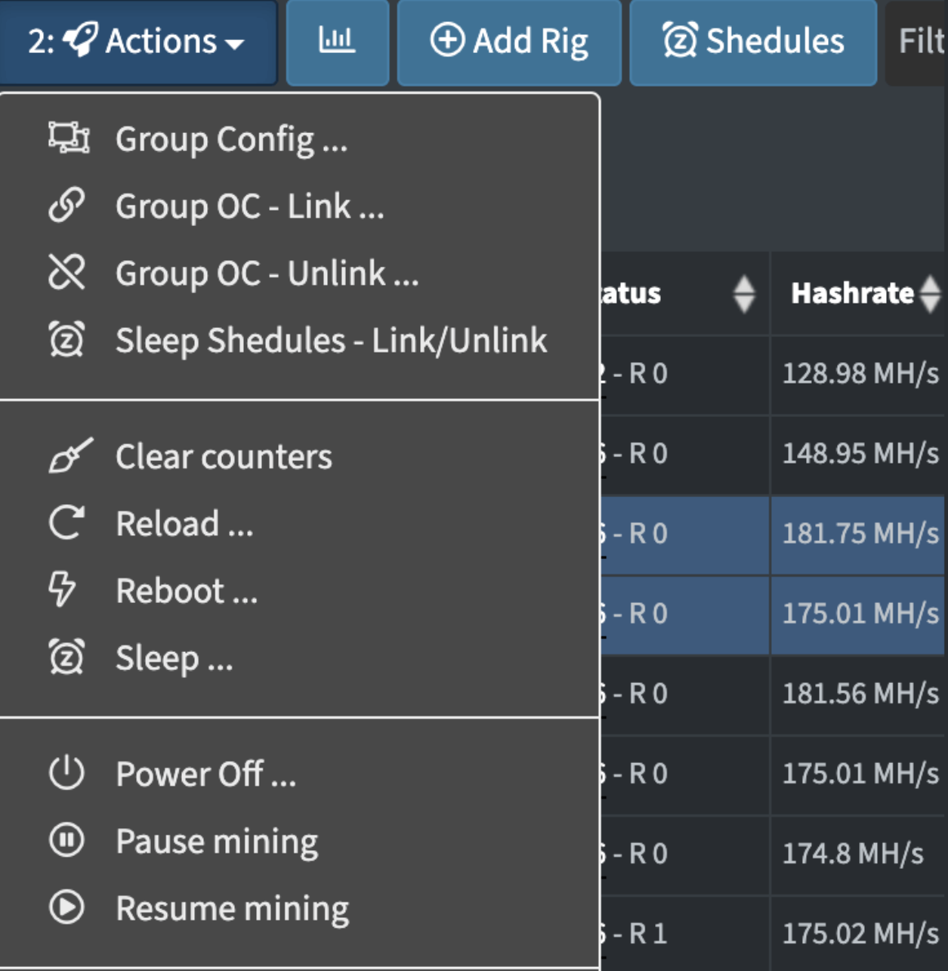Select the highlighted row with 181.75 MH/s
The height and width of the screenshot is (971, 948).
[x=858, y=534]
